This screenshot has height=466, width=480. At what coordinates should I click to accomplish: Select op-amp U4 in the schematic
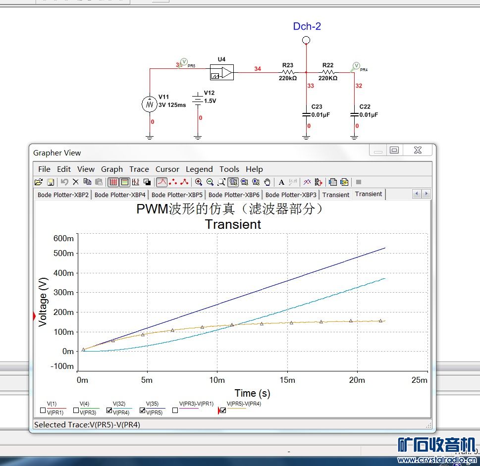[x=222, y=72]
